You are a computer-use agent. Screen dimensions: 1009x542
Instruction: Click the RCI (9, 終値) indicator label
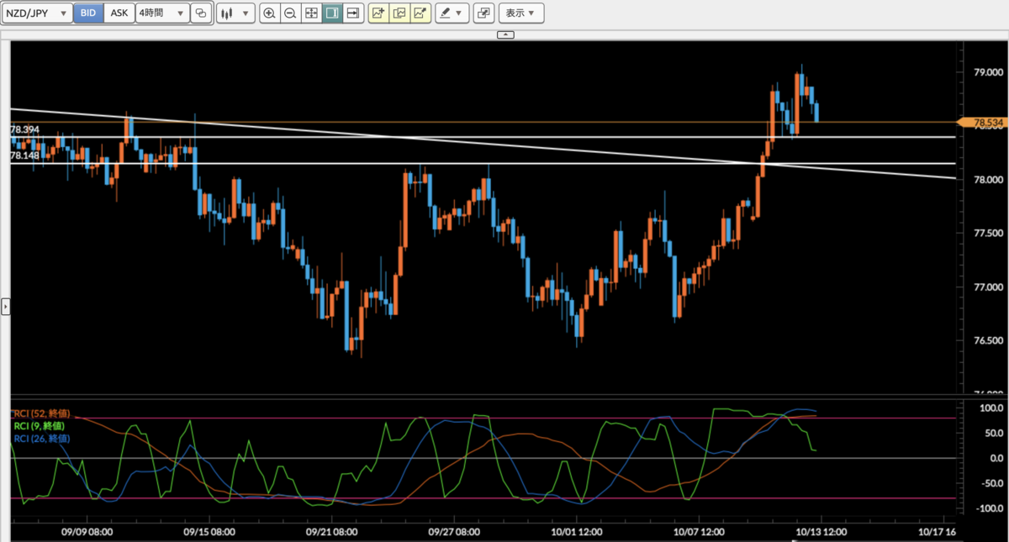click(40, 427)
